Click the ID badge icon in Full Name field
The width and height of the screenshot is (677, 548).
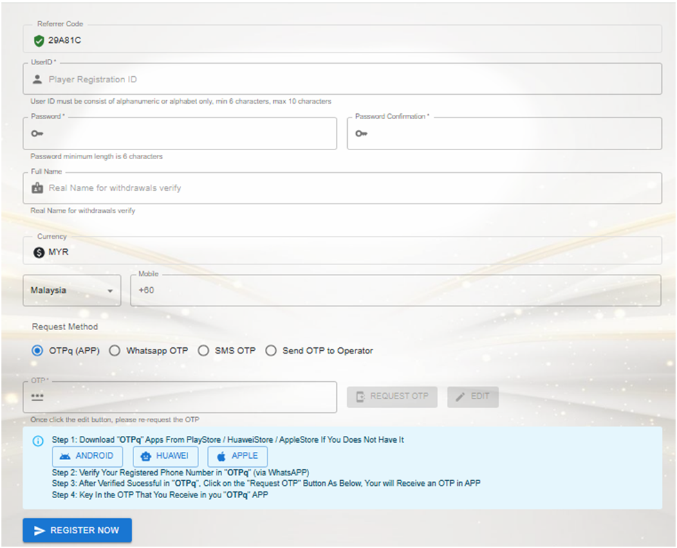point(37,188)
